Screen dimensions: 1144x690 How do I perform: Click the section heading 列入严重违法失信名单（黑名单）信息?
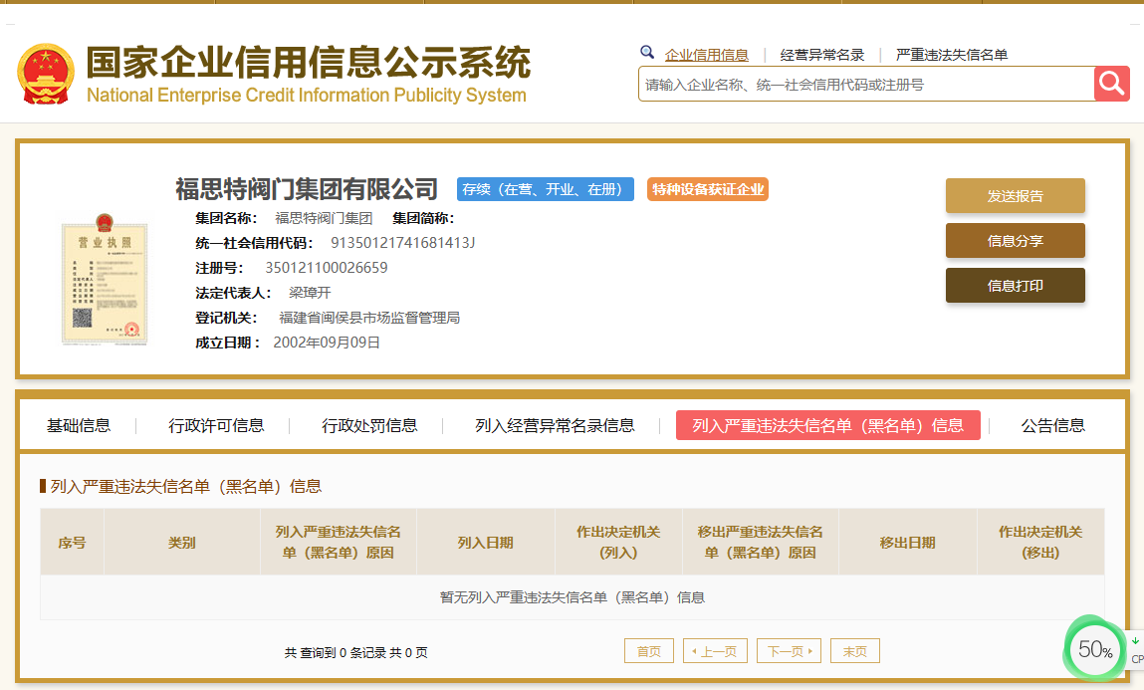click(185, 487)
